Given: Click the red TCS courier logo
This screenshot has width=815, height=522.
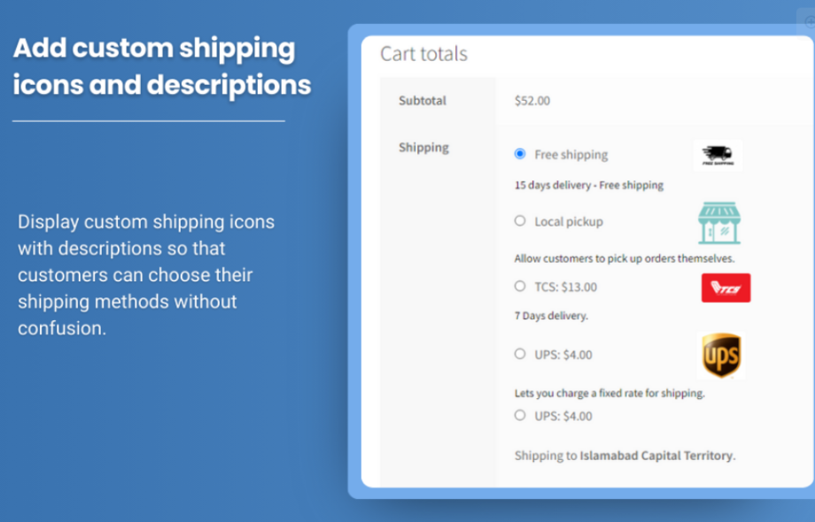Looking at the screenshot, I should tap(726, 288).
